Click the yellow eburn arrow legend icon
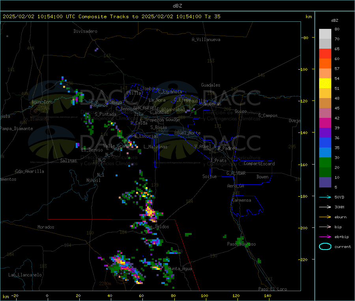The image size is (355, 301). (325, 217)
